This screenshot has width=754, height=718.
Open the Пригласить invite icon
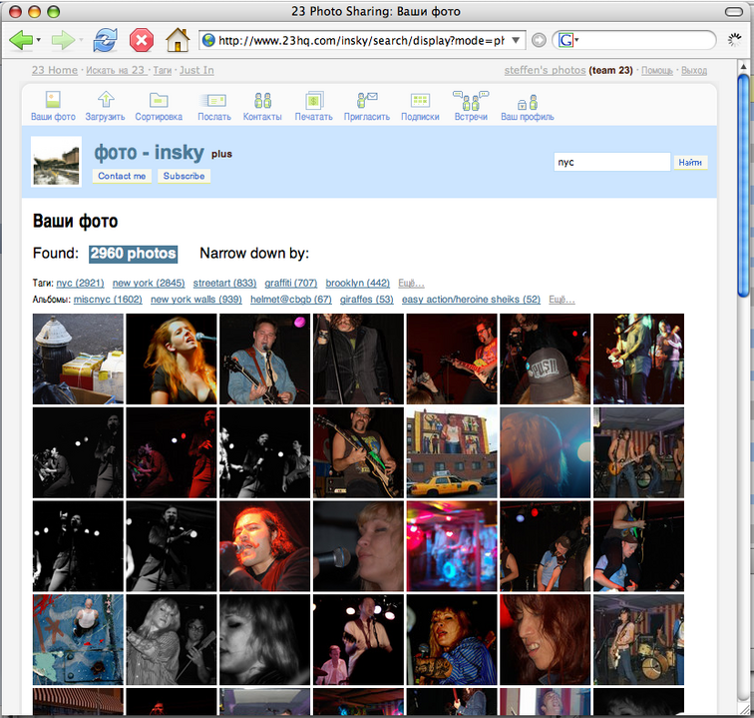(367, 100)
